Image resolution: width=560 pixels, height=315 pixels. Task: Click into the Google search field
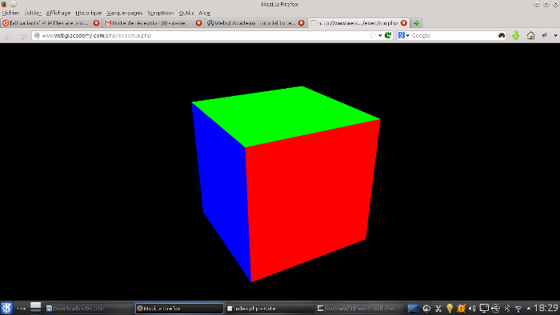(454, 35)
